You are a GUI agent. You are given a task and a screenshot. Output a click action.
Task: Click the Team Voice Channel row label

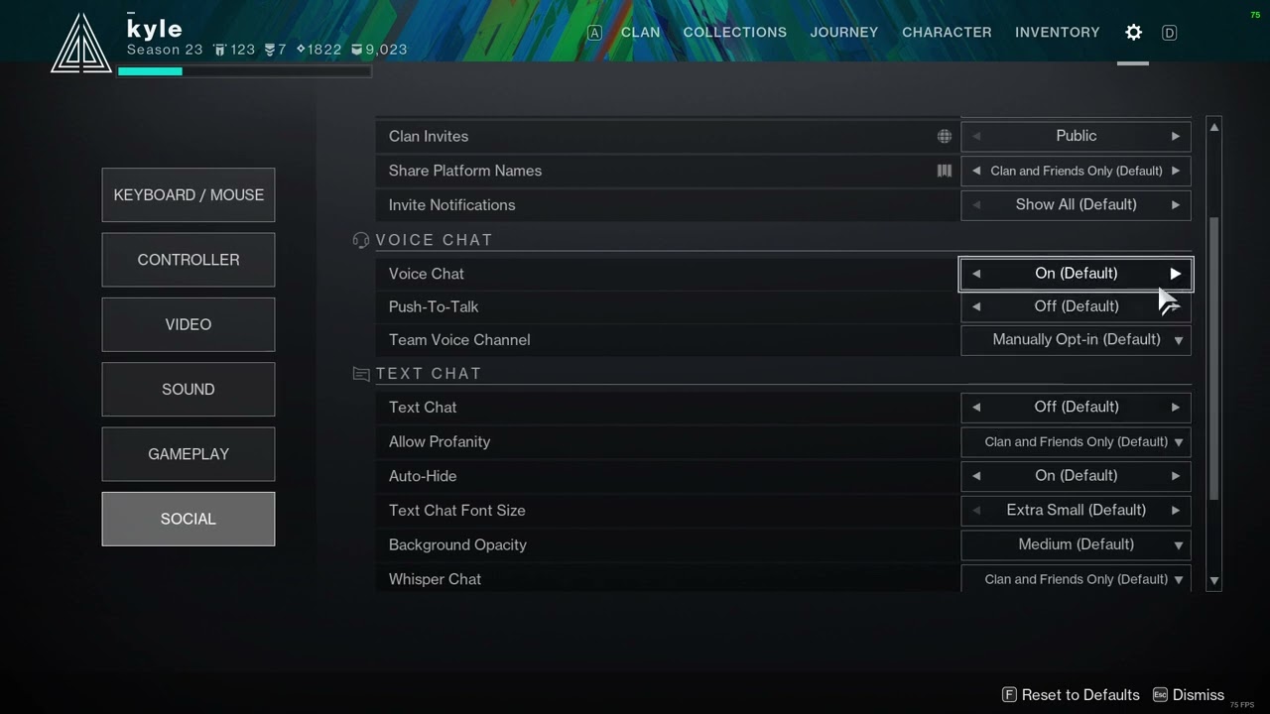[x=459, y=340]
